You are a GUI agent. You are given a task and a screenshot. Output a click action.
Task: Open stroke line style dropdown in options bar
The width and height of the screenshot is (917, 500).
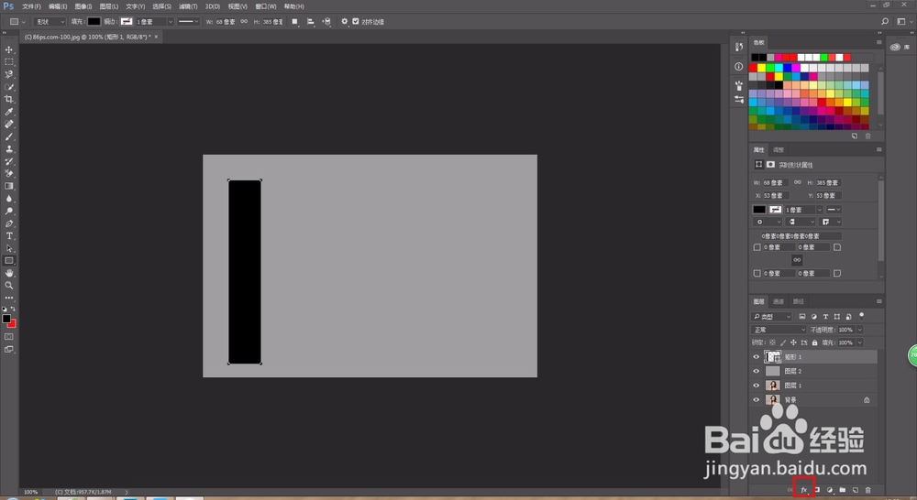click(188, 22)
